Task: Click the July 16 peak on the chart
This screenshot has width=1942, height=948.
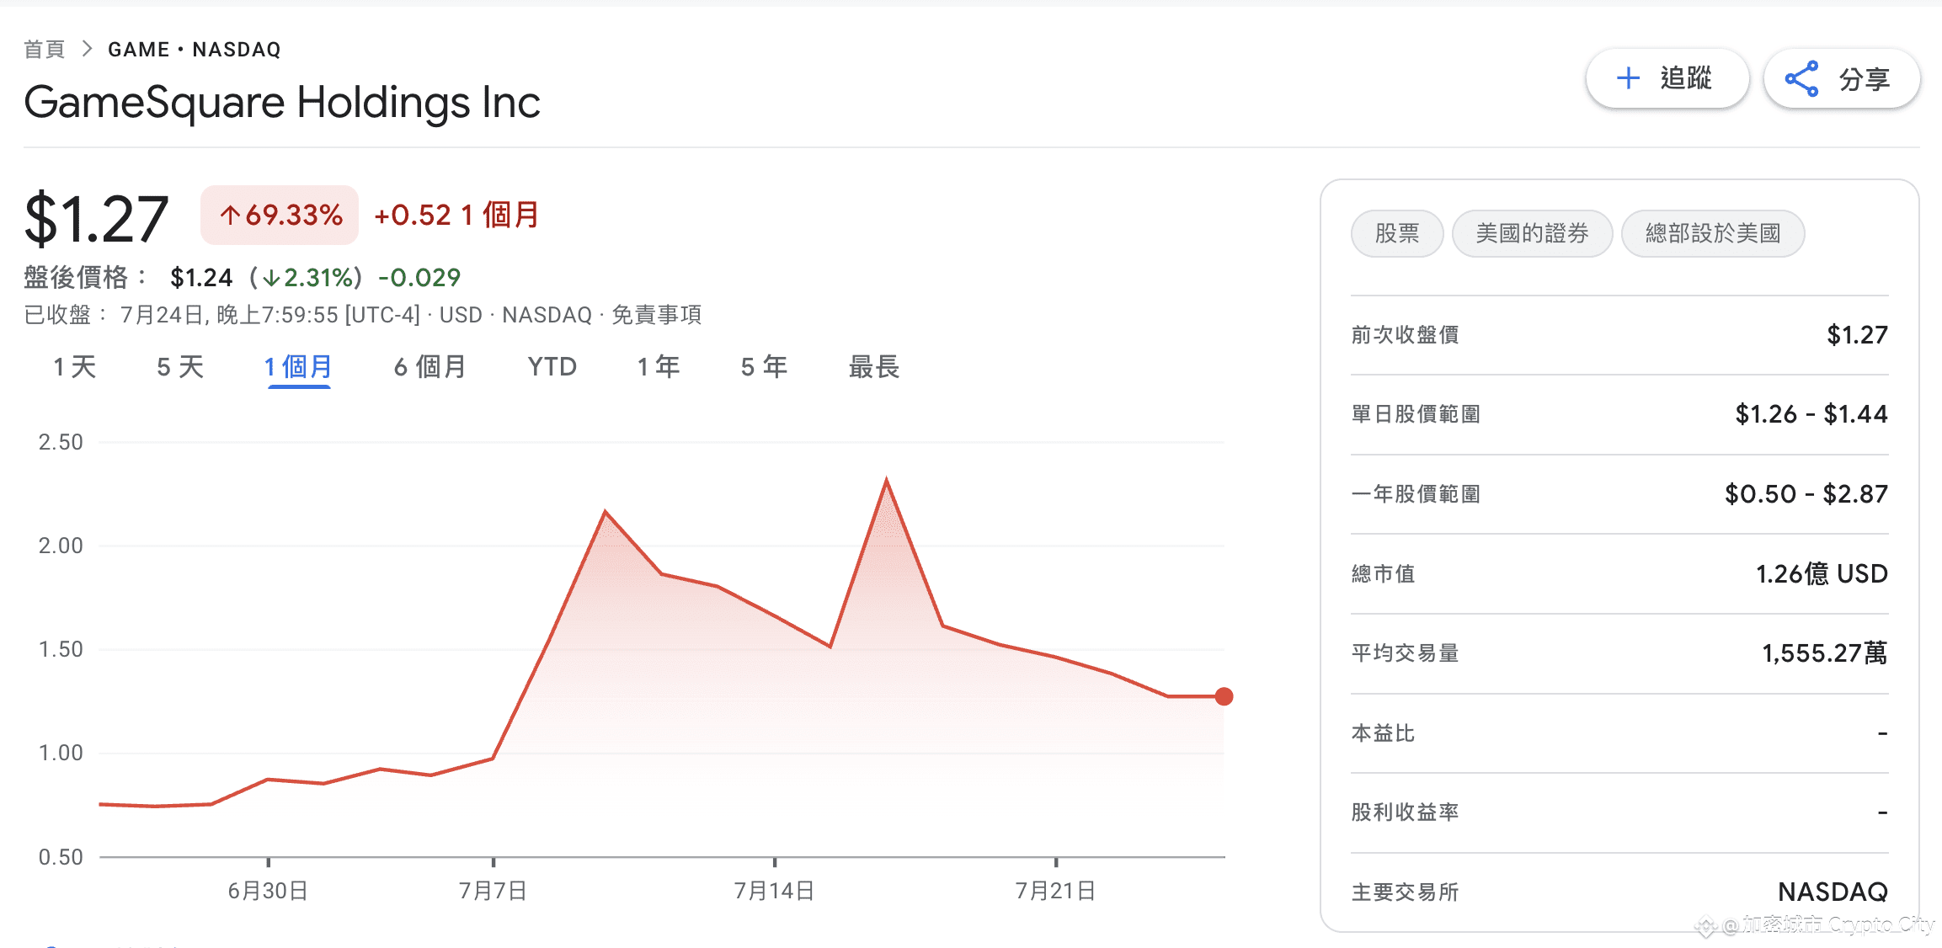Action: (x=886, y=481)
